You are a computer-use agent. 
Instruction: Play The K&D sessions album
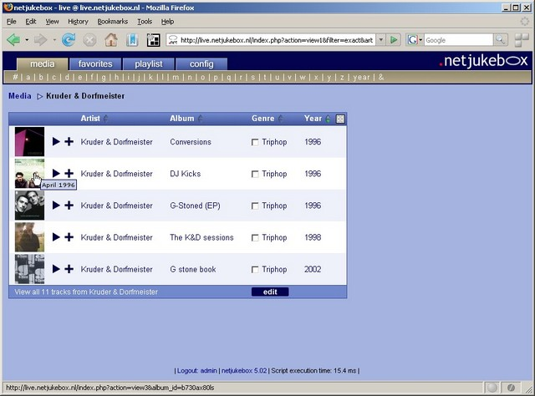tap(56, 237)
